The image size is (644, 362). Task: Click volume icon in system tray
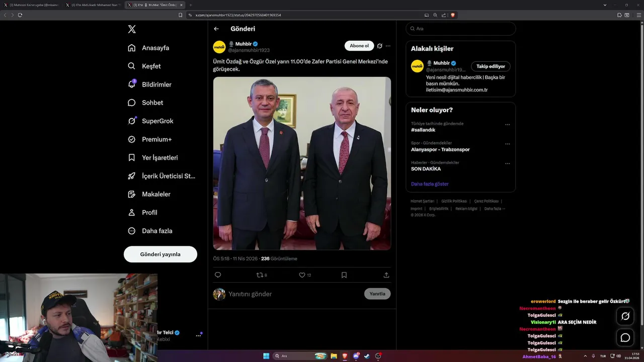pyautogui.click(x=619, y=356)
